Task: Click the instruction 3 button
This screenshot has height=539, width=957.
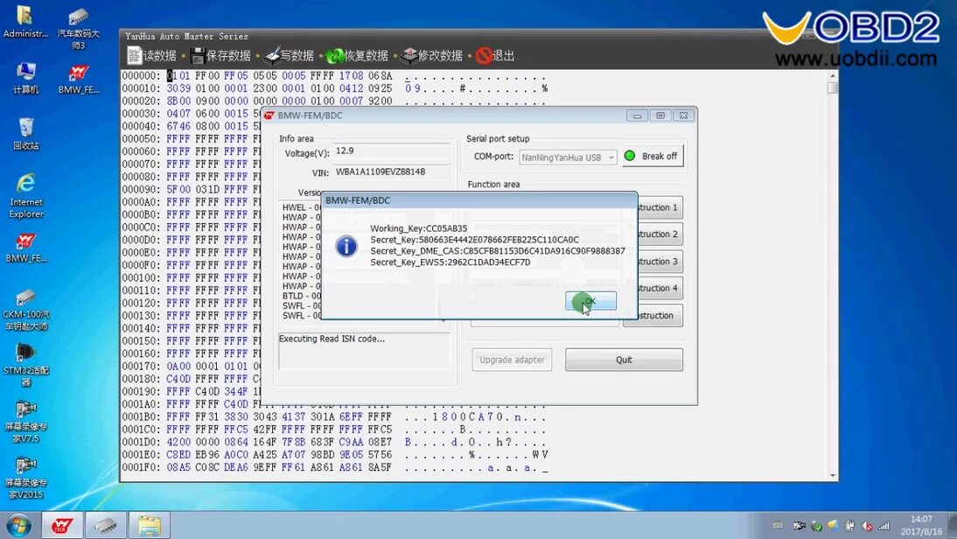Action: tap(660, 262)
